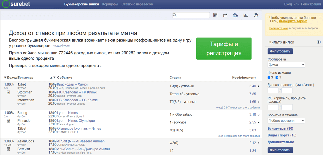
Task: Open calculator for Al Salt surebet
Action: tap(8, 149)
